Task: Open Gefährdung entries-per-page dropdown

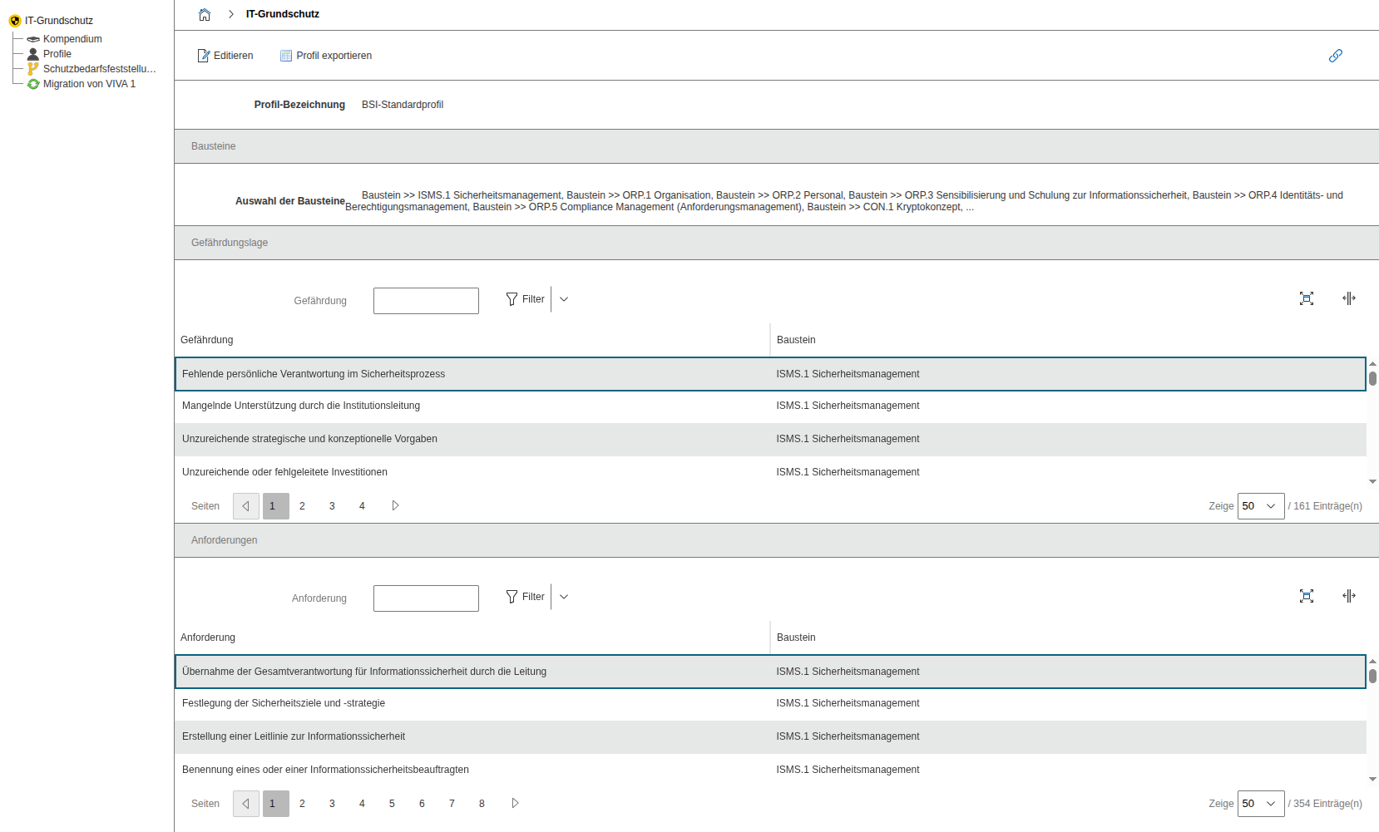Action: tap(1260, 506)
